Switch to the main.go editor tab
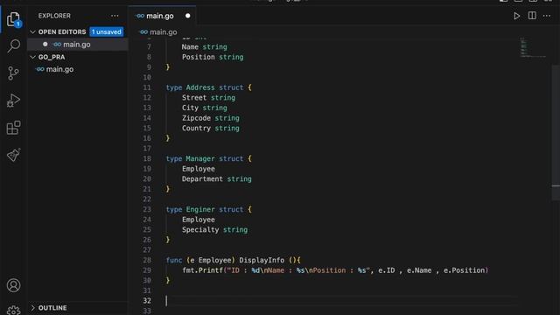This screenshot has width=560, height=315. point(163,16)
